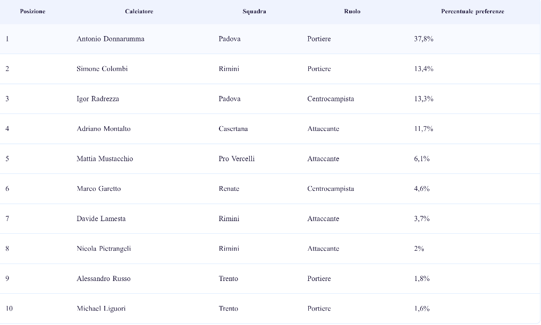Click the Ruolo column header
This screenshot has height=325, width=541.
pos(352,11)
